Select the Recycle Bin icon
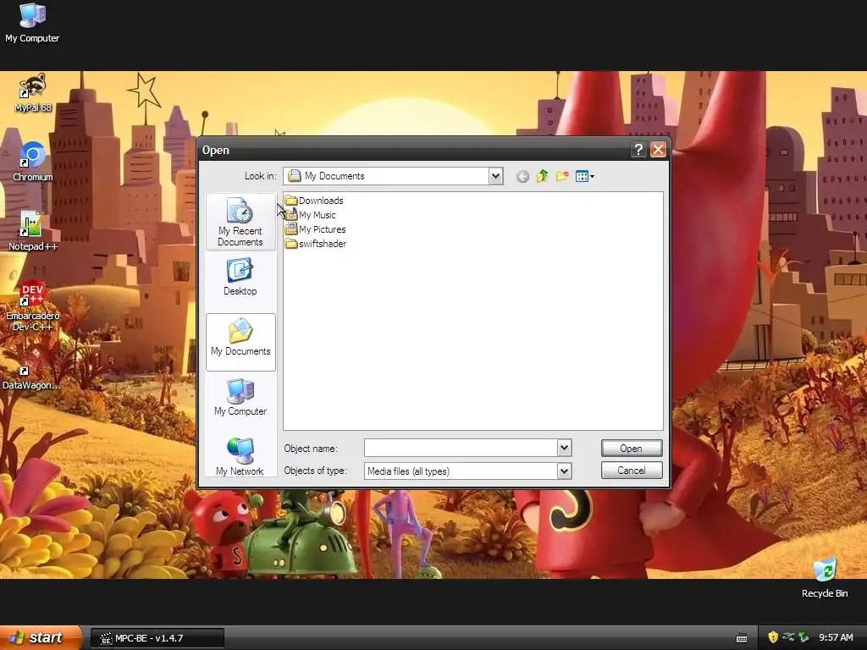 825,578
